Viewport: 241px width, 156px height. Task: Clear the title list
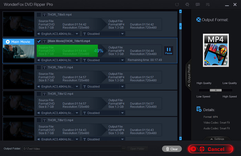click(x=172, y=149)
